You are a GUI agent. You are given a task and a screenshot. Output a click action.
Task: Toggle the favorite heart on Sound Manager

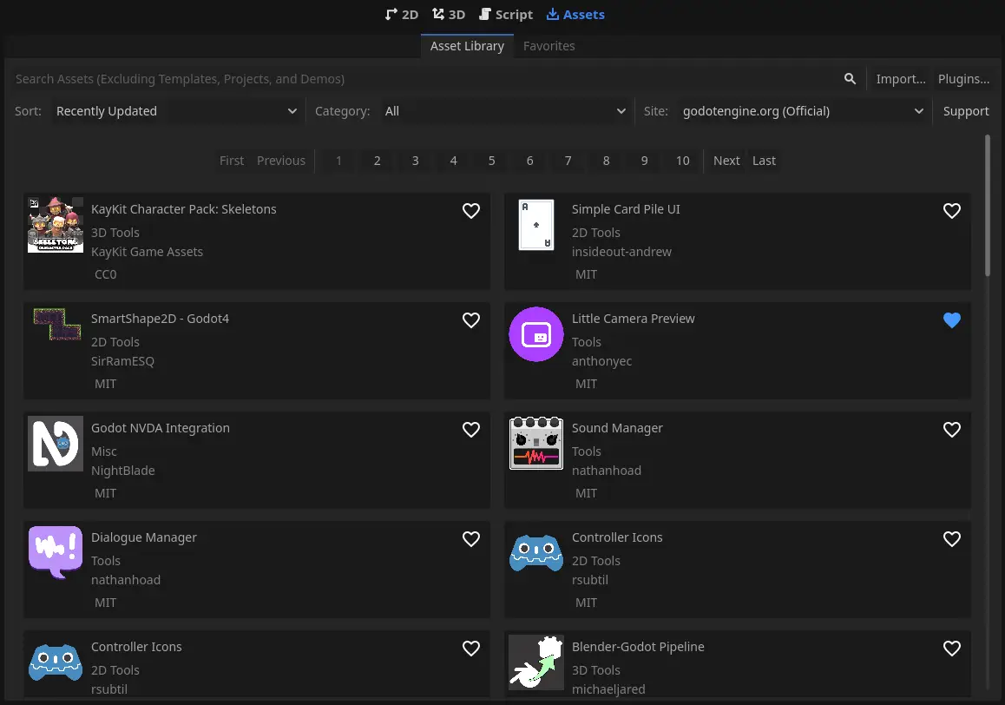click(952, 429)
